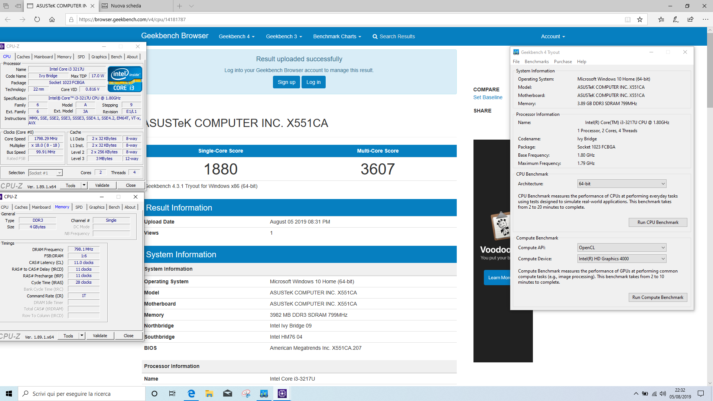The width and height of the screenshot is (713, 401).
Task: Add this page to favorites (star icon)
Action: (640, 19)
